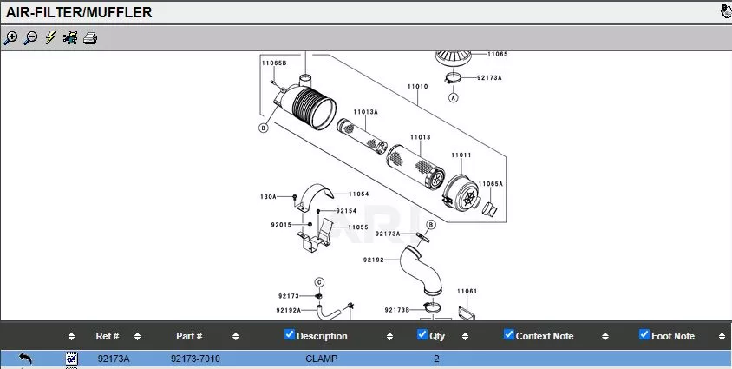Print the diagram using printer icon

[90, 38]
